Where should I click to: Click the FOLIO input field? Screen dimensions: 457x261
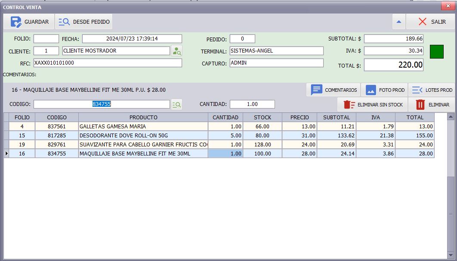pyautogui.click(x=46, y=38)
